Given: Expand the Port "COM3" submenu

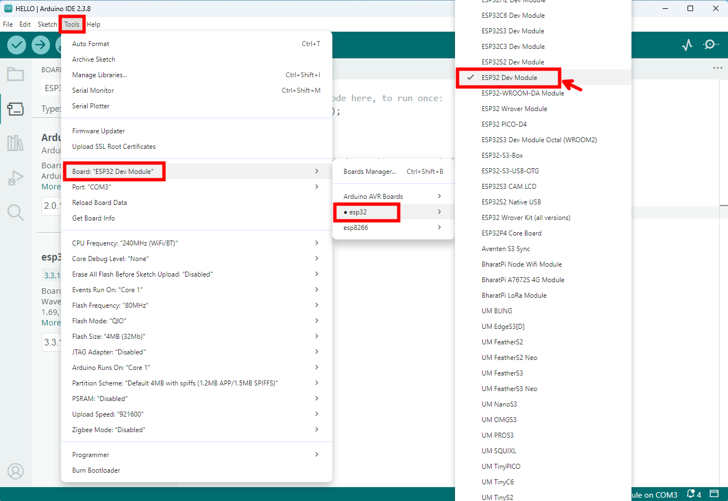Looking at the screenshot, I should [x=196, y=187].
